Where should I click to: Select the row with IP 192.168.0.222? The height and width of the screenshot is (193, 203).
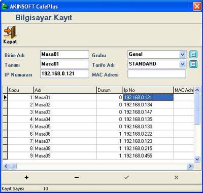click(x=98, y=134)
